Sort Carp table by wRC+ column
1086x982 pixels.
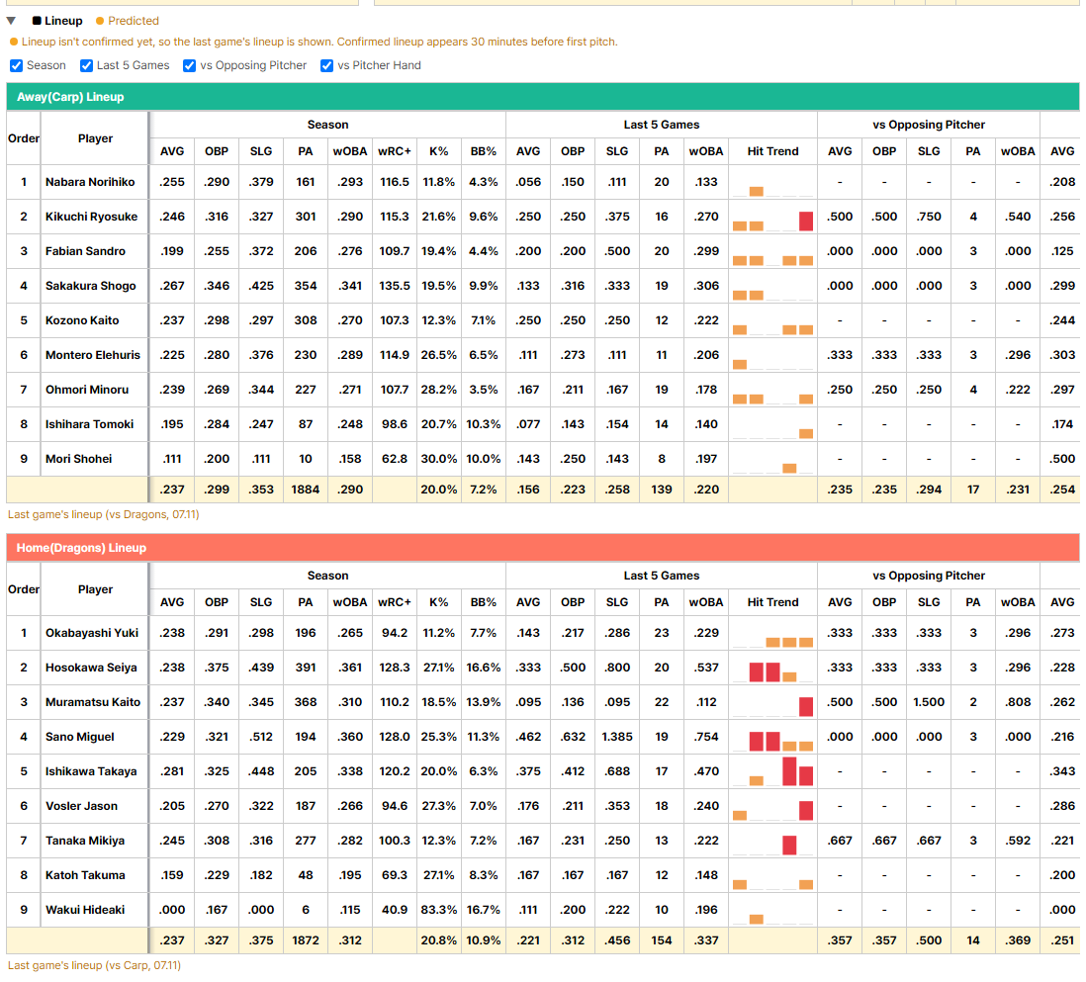pyautogui.click(x=394, y=151)
